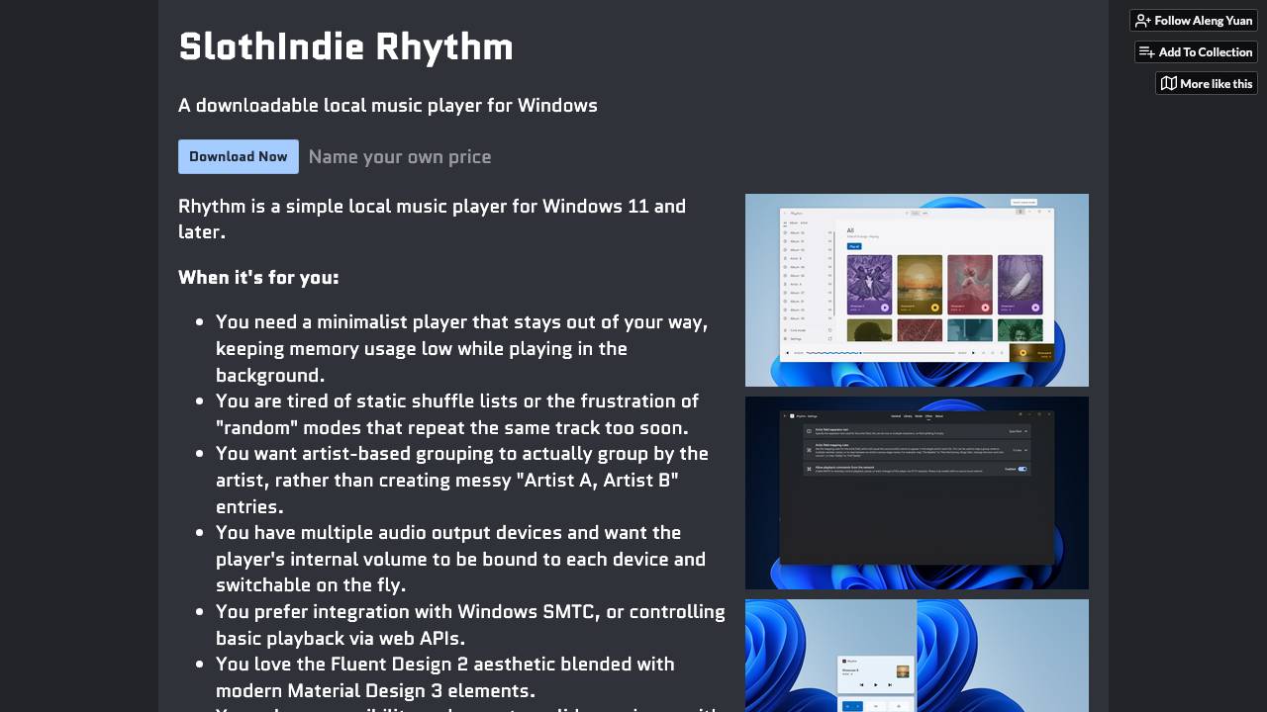Click the bullet about Fluent Design 2 aesthetic
The width and height of the screenshot is (1267, 712).
point(445,676)
